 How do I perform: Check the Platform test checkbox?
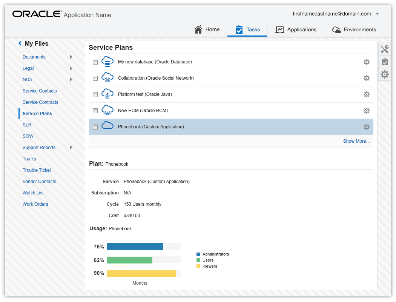(x=95, y=94)
